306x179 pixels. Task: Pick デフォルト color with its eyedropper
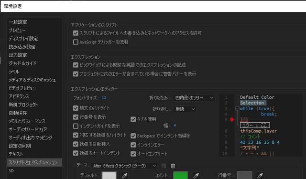pos(125,176)
